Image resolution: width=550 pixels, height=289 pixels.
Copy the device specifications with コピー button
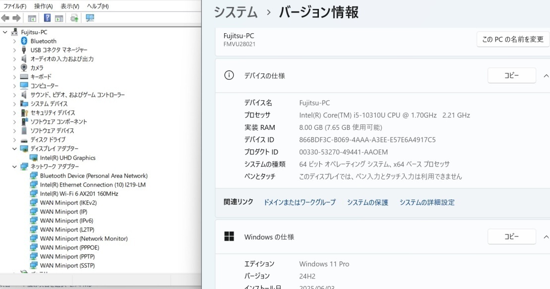click(x=511, y=76)
